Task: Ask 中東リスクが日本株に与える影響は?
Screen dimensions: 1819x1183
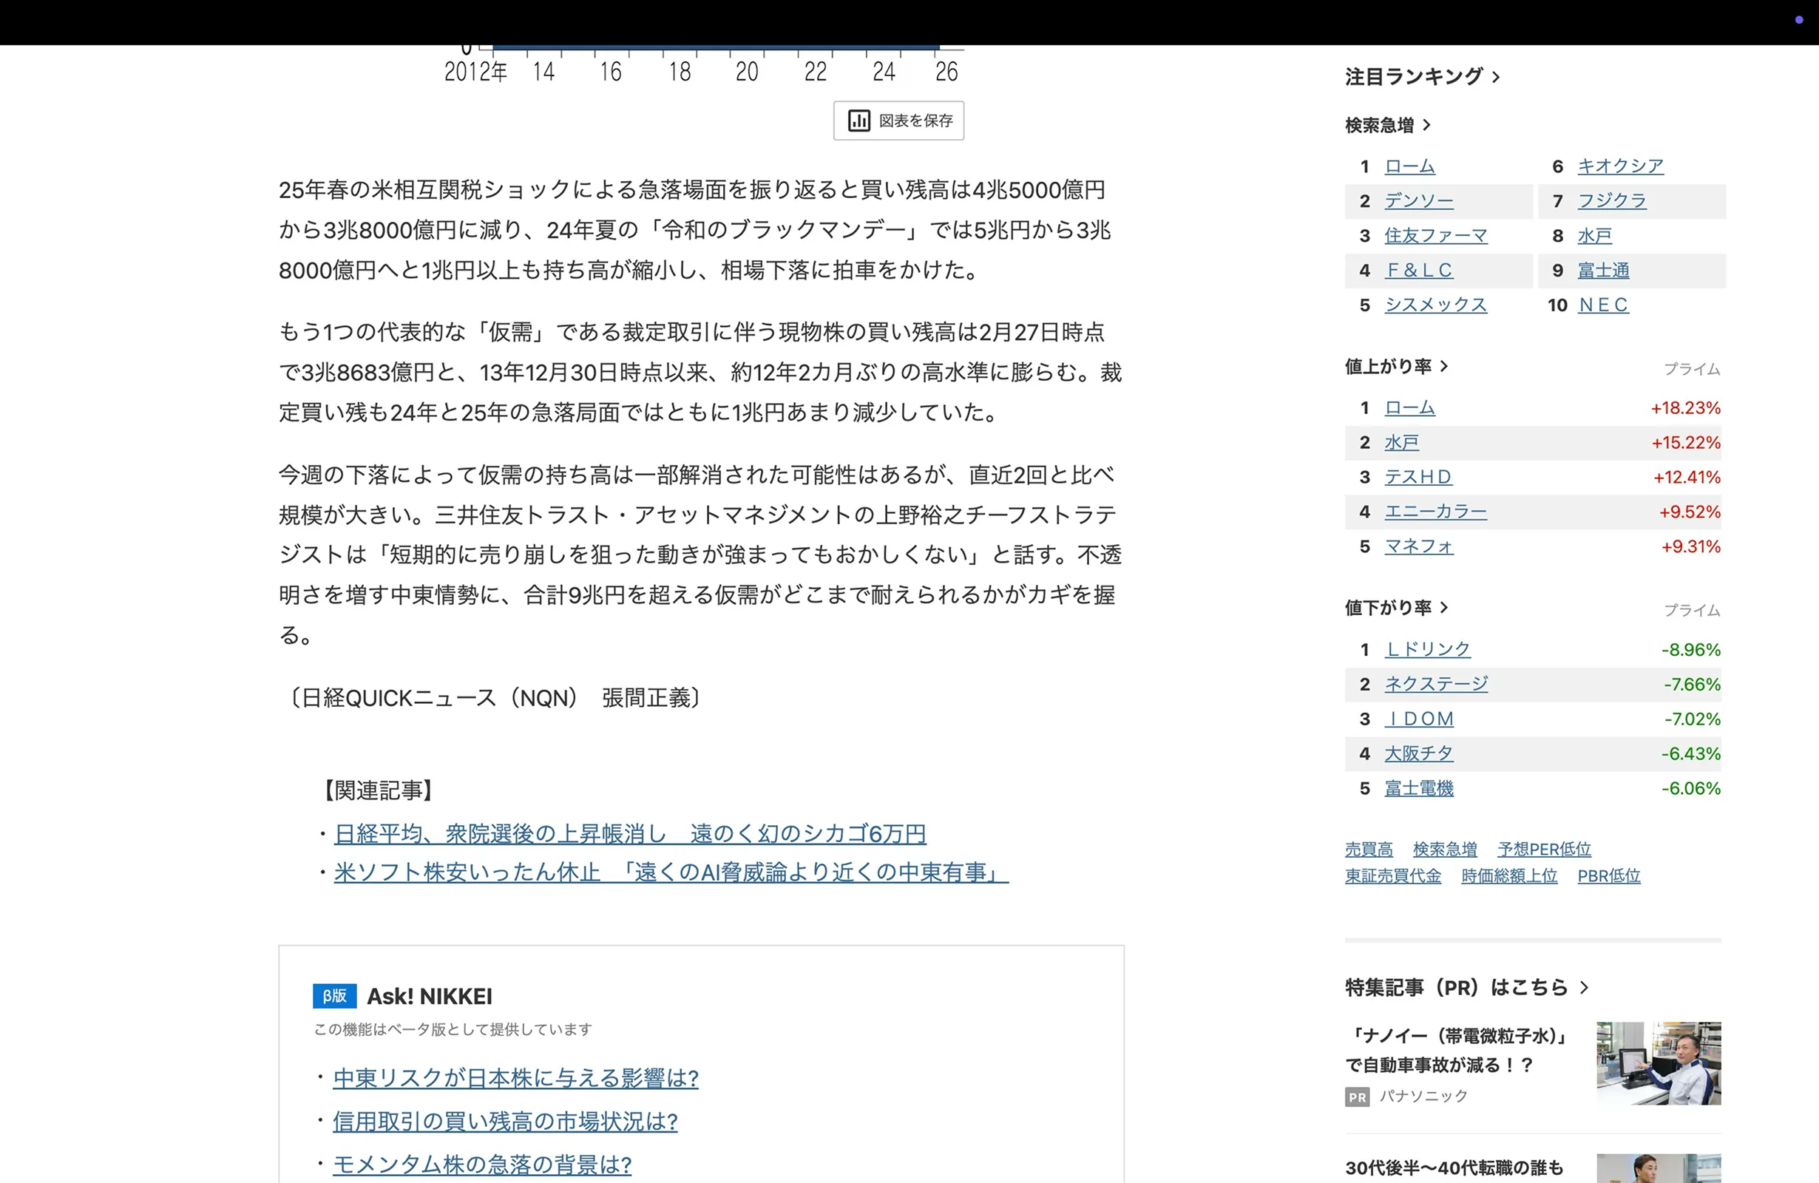Action: pos(516,1078)
